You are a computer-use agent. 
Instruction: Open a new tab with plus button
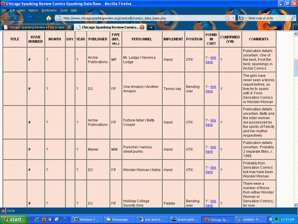click(151, 27)
